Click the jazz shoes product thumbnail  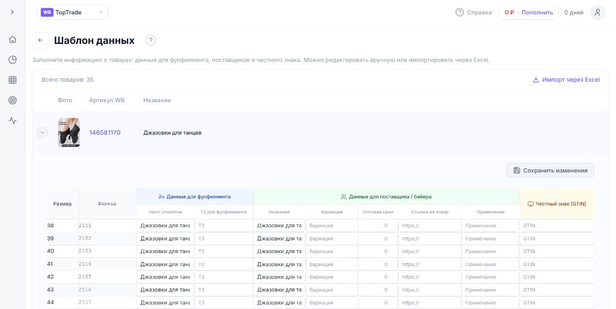(x=69, y=133)
